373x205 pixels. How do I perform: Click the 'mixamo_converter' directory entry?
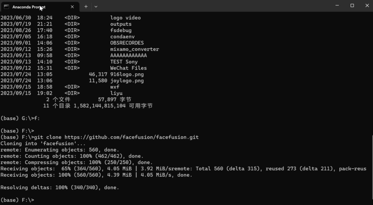(x=135, y=49)
